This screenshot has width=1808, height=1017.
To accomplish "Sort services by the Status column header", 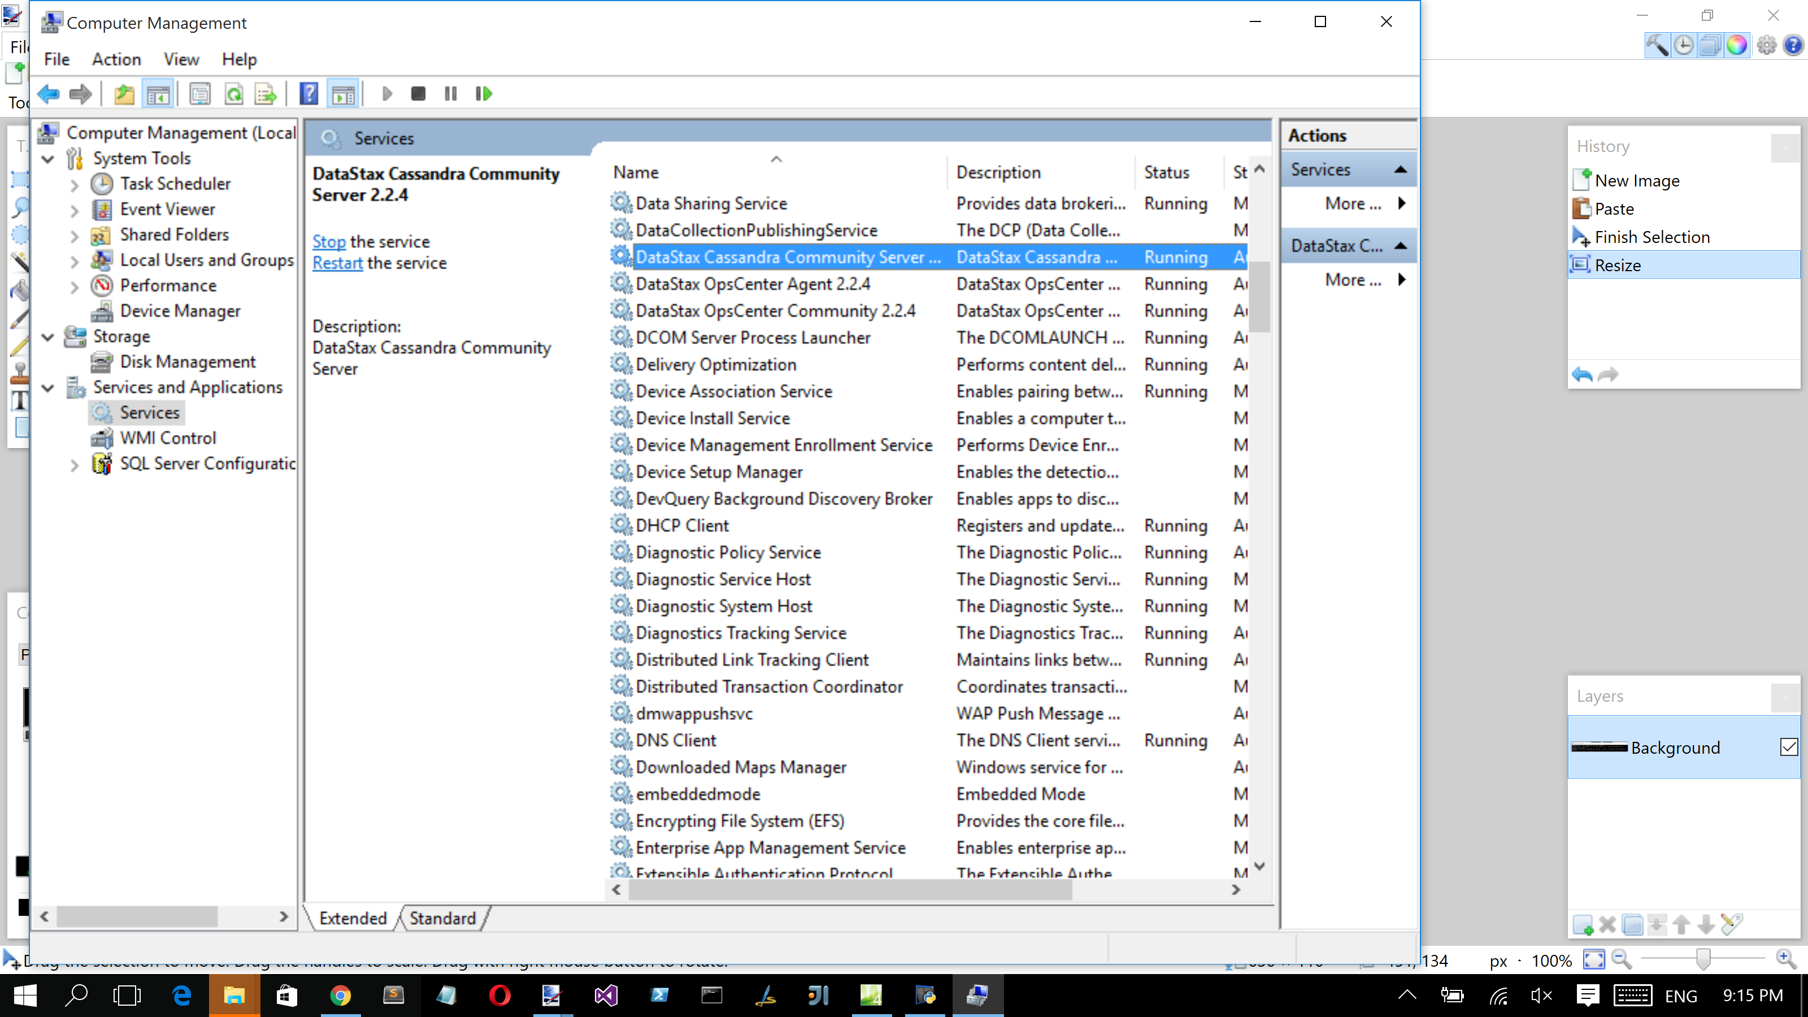I will tap(1179, 172).
